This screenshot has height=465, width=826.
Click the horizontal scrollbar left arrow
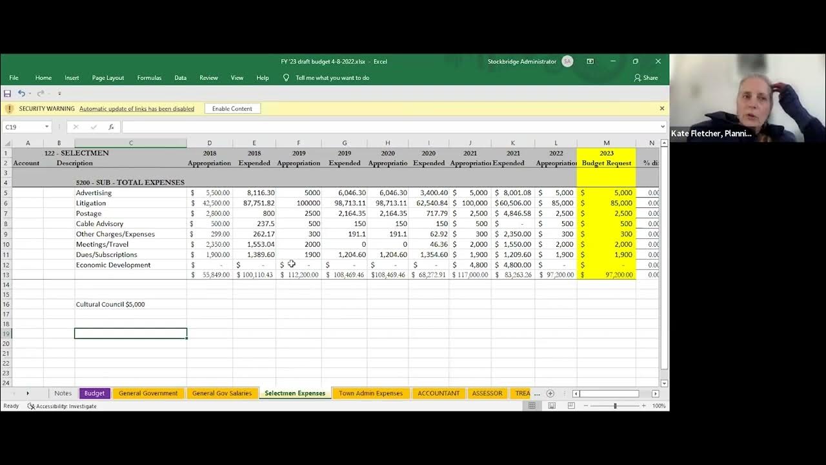(576, 393)
